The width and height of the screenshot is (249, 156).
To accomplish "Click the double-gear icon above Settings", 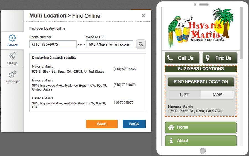I will click(12, 74).
